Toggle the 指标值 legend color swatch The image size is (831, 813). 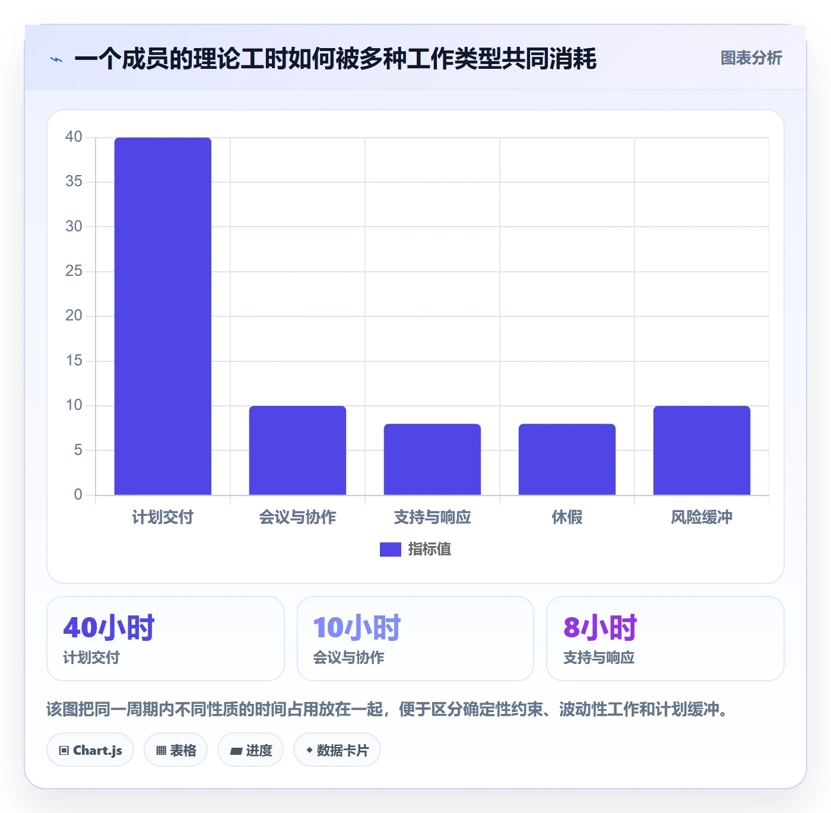tap(390, 550)
